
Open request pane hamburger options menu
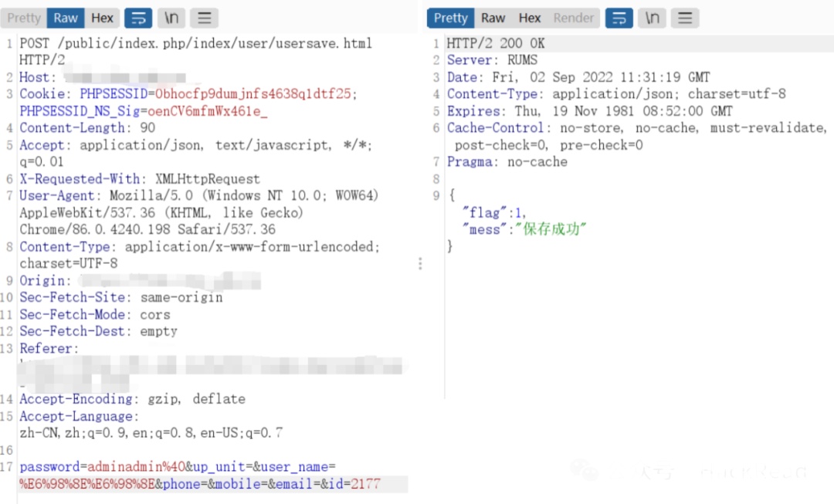click(x=204, y=18)
